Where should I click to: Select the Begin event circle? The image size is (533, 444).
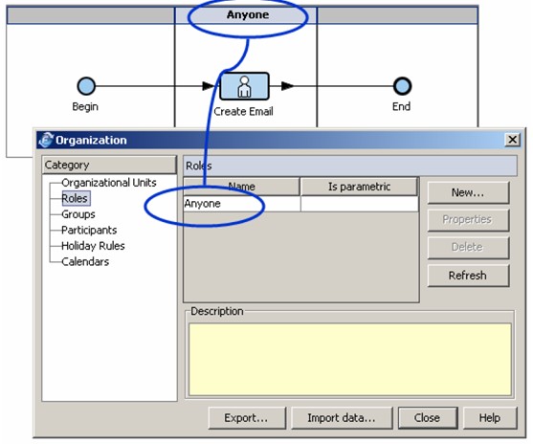click(x=86, y=86)
